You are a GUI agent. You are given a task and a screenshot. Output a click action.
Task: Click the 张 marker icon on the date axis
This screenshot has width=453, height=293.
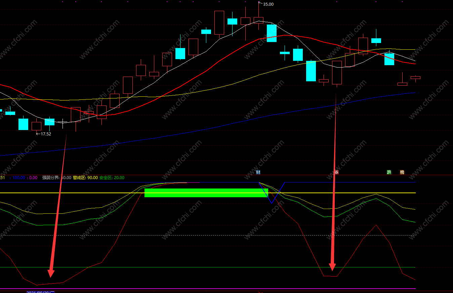click(336, 172)
